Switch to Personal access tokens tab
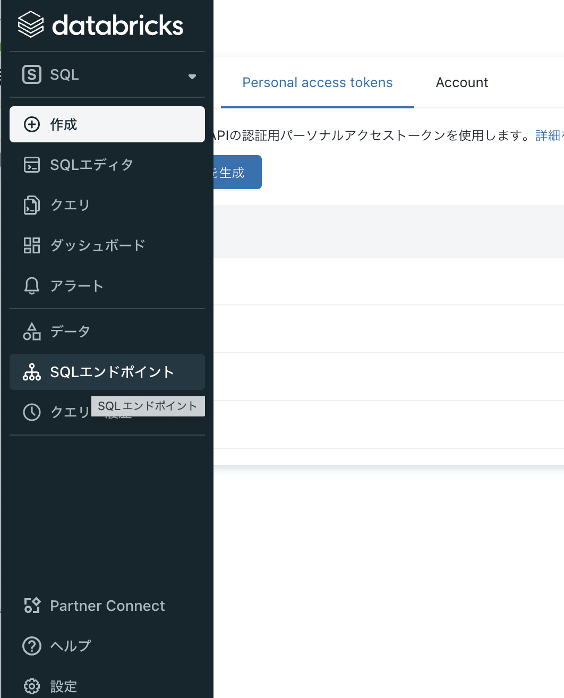 click(x=318, y=82)
